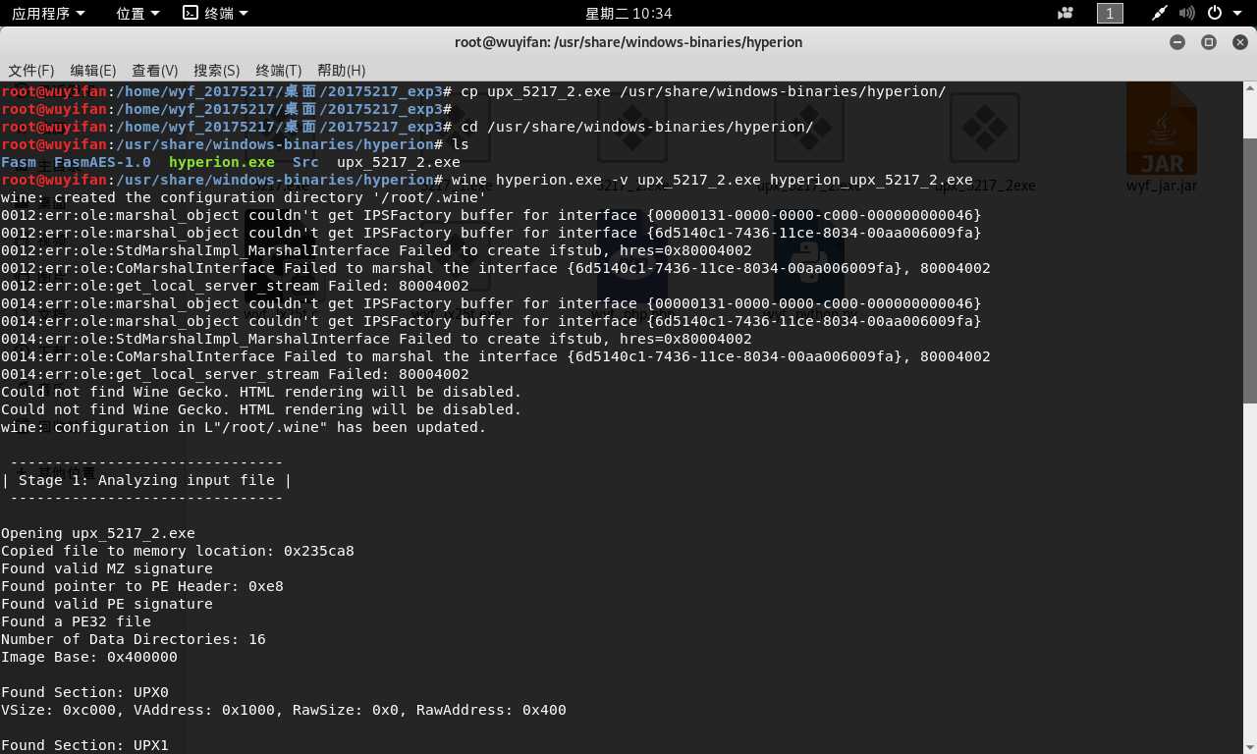Click 'Copied file to memory location' line
Viewport: 1257px width, 754px height.
[x=178, y=551]
